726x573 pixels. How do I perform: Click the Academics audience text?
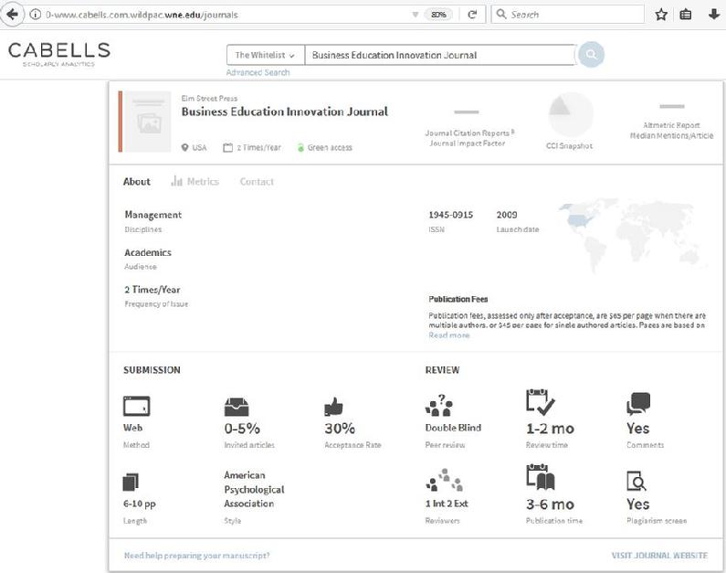click(x=148, y=252)
